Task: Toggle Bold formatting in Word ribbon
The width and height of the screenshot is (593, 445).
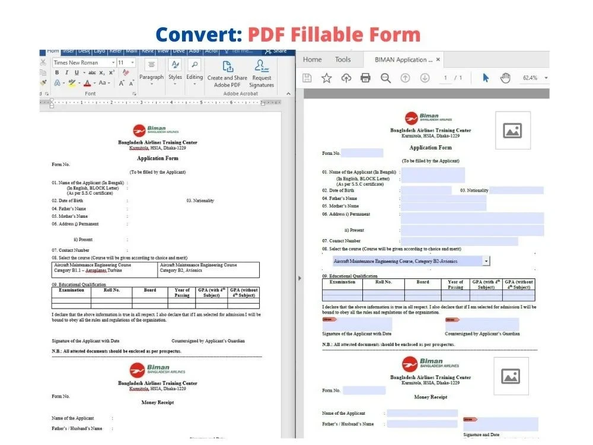Action: tap(57, 72)
